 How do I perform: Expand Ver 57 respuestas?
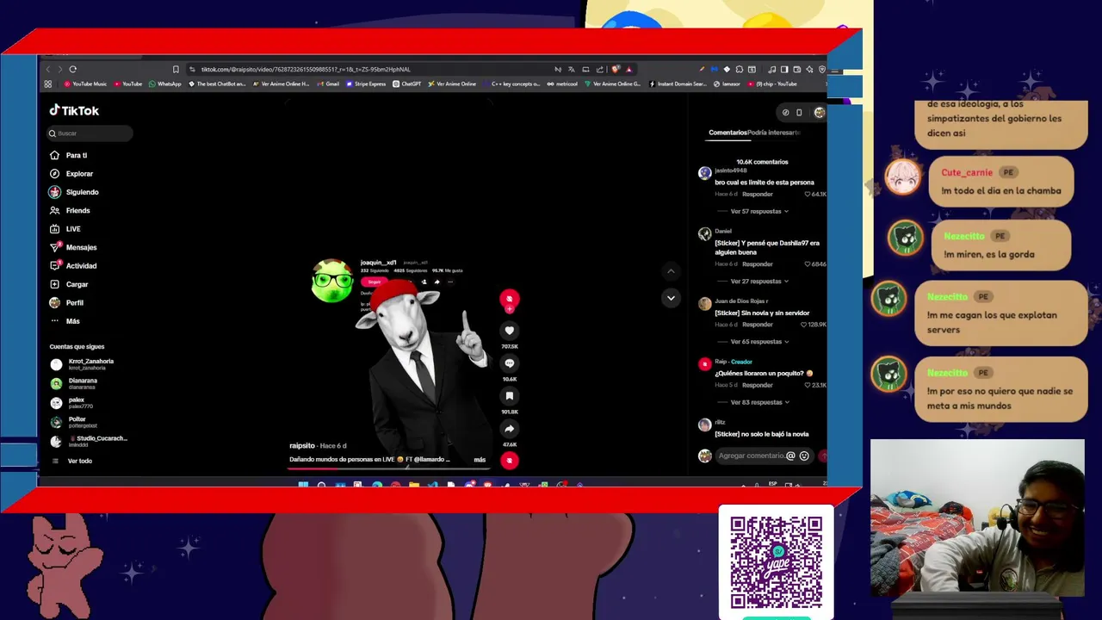tap(759, 212)
